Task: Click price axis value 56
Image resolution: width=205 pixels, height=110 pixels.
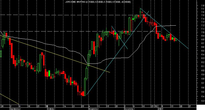Action: (203, 88)
